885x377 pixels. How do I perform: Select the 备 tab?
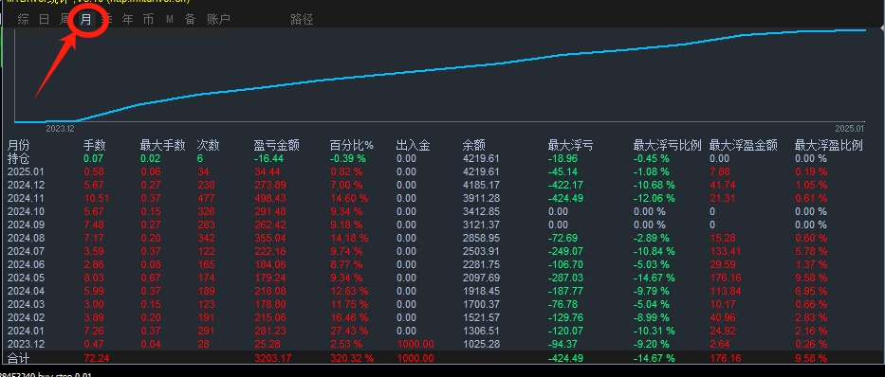191,20
